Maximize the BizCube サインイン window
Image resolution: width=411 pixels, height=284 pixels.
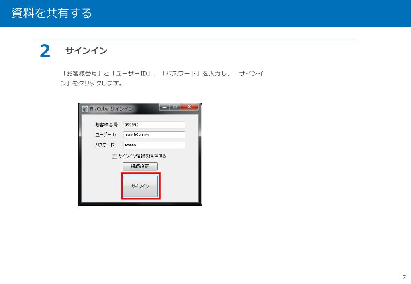click(x=175, y=107)
